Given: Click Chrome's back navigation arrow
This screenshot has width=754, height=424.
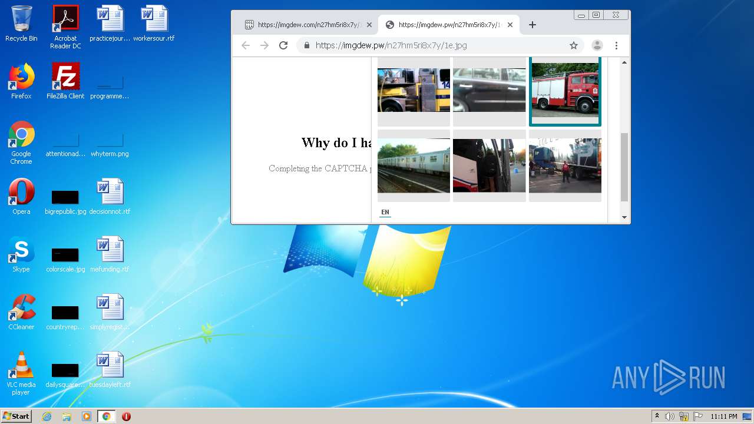Looking at the screenshot, I should (246, 45).
